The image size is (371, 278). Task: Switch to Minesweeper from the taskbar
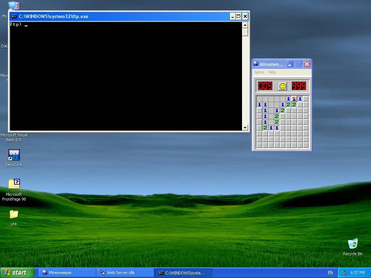pos(67,273)
